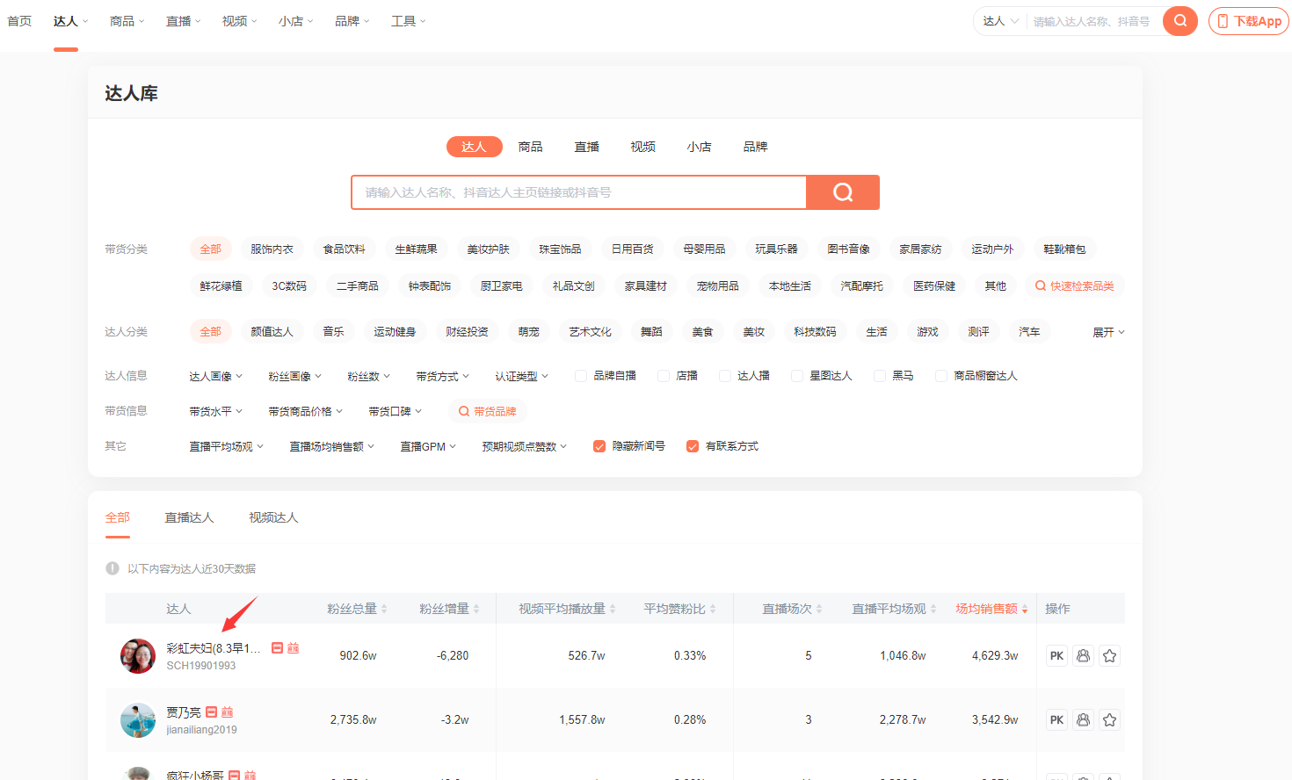Select 科技数码 influencer type
Image resolution: width=1292 pixels, height=780 pixels.
pyautogui.click(x=815, y=331)
